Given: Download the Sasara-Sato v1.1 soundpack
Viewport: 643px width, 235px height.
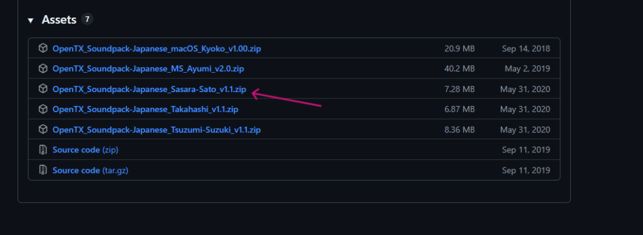Looking at the screenshot, I should coord(149,89).
